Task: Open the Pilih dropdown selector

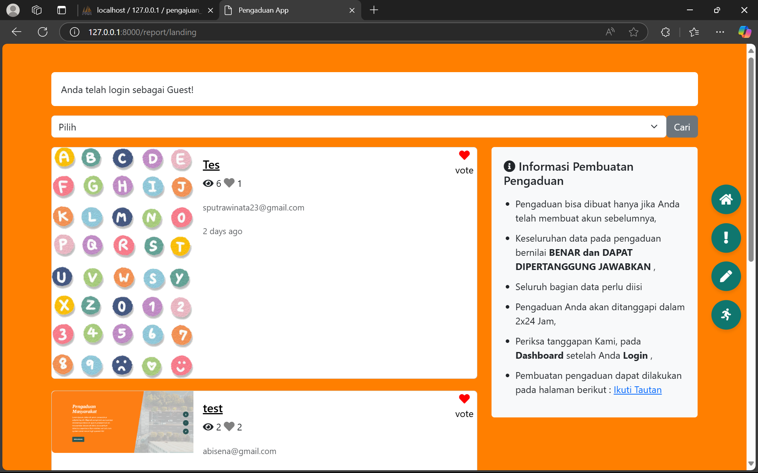Action: pos(358,127)
